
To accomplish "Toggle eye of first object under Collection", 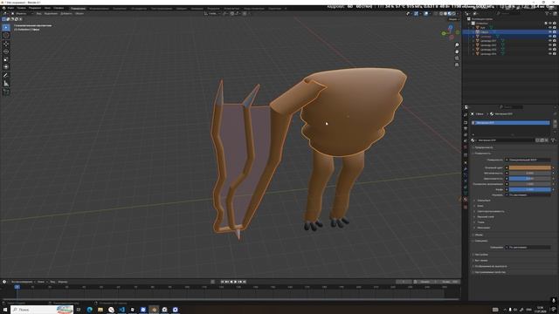I will pyautogui.click(x=550, y=27).
